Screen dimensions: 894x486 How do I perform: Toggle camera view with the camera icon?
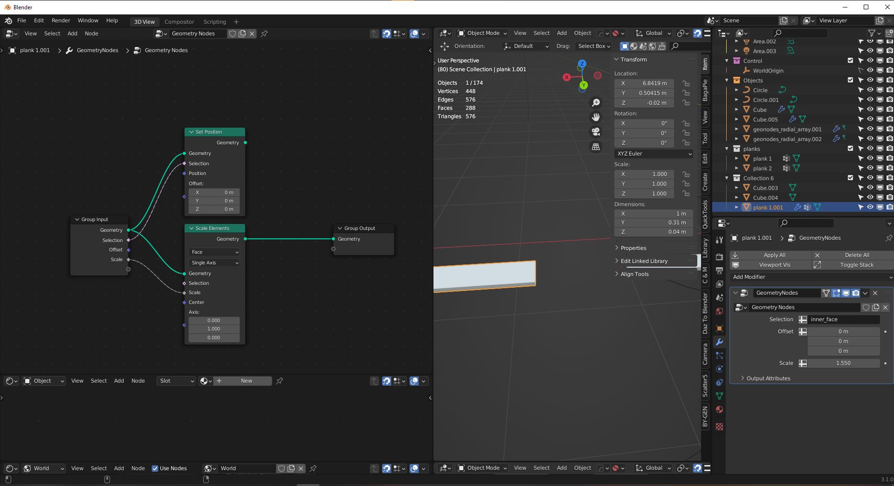(596, 132)
